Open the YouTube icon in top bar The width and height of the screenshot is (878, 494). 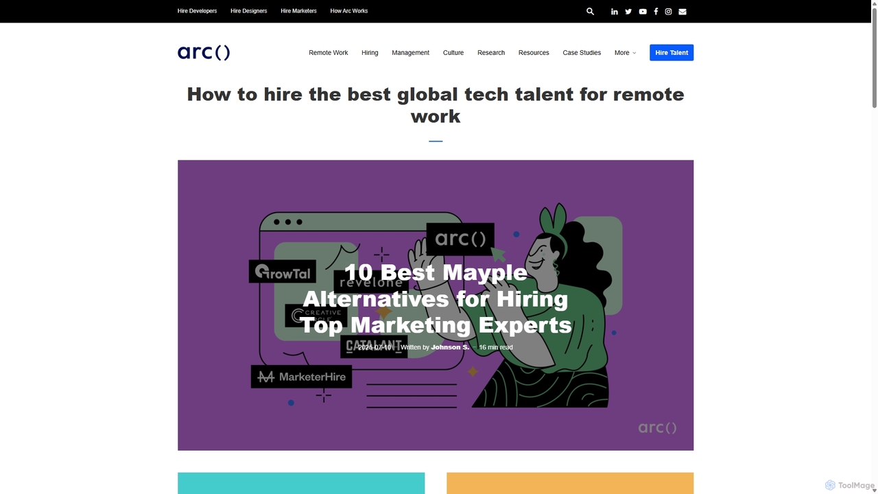pos(642,12)
